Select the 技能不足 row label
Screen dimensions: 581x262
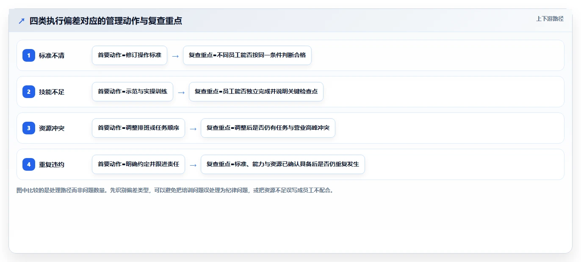(52, 92)
